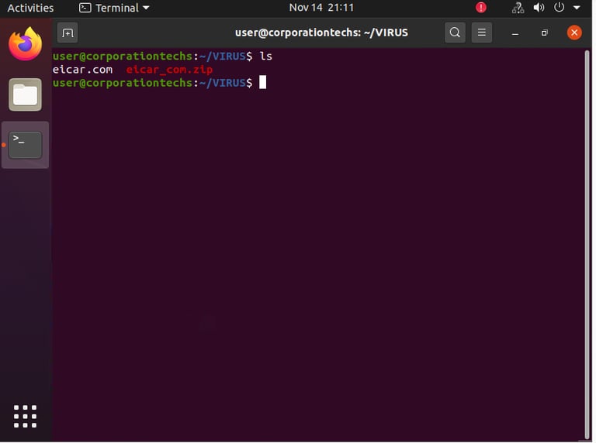596x443 pixels.
Task: Click the eicar.com file name
Action: click(x=82, y=70)
